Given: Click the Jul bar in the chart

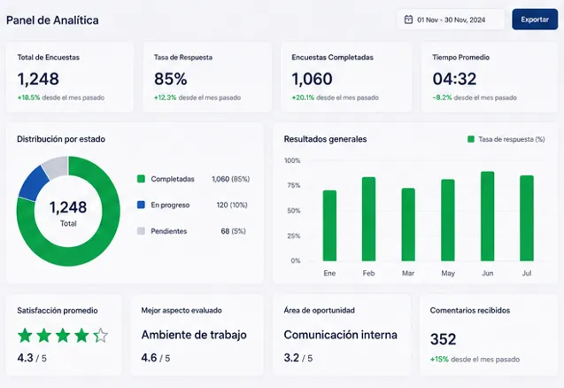Looking at the screenshot, I should coord(527,218).
